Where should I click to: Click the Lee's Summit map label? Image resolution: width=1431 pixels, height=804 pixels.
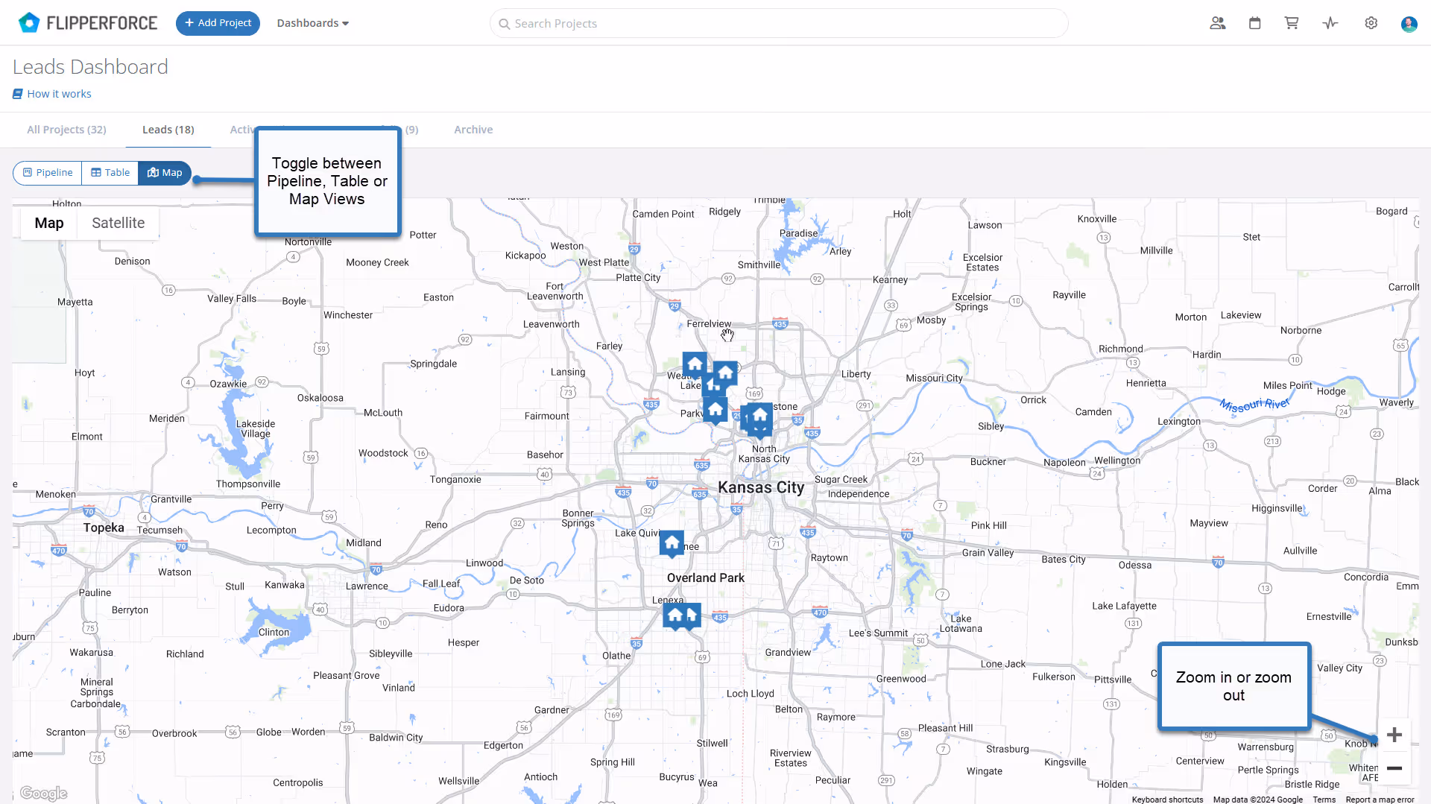(878, 633)
